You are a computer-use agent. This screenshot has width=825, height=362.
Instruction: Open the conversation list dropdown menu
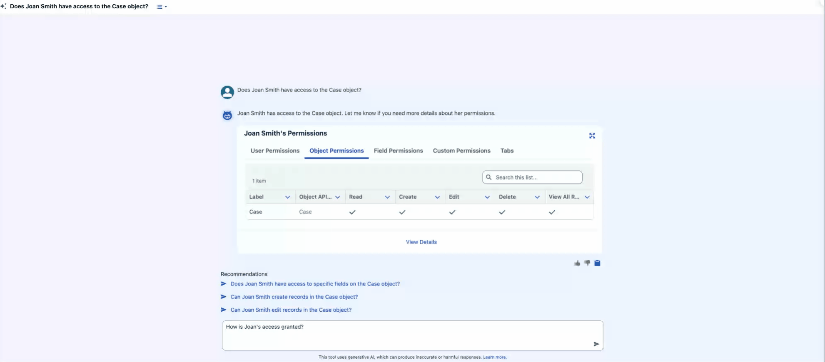(162, 7)
